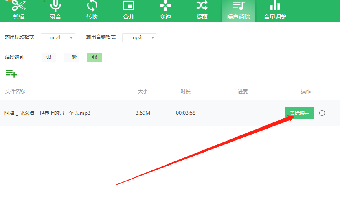Screen dimensions: 340x207
Task: Open the 音量调整 volume adjust tool
Action: [x=275, y=11]
